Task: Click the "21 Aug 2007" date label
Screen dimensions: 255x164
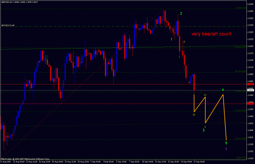Action: [x=6, y=162]
